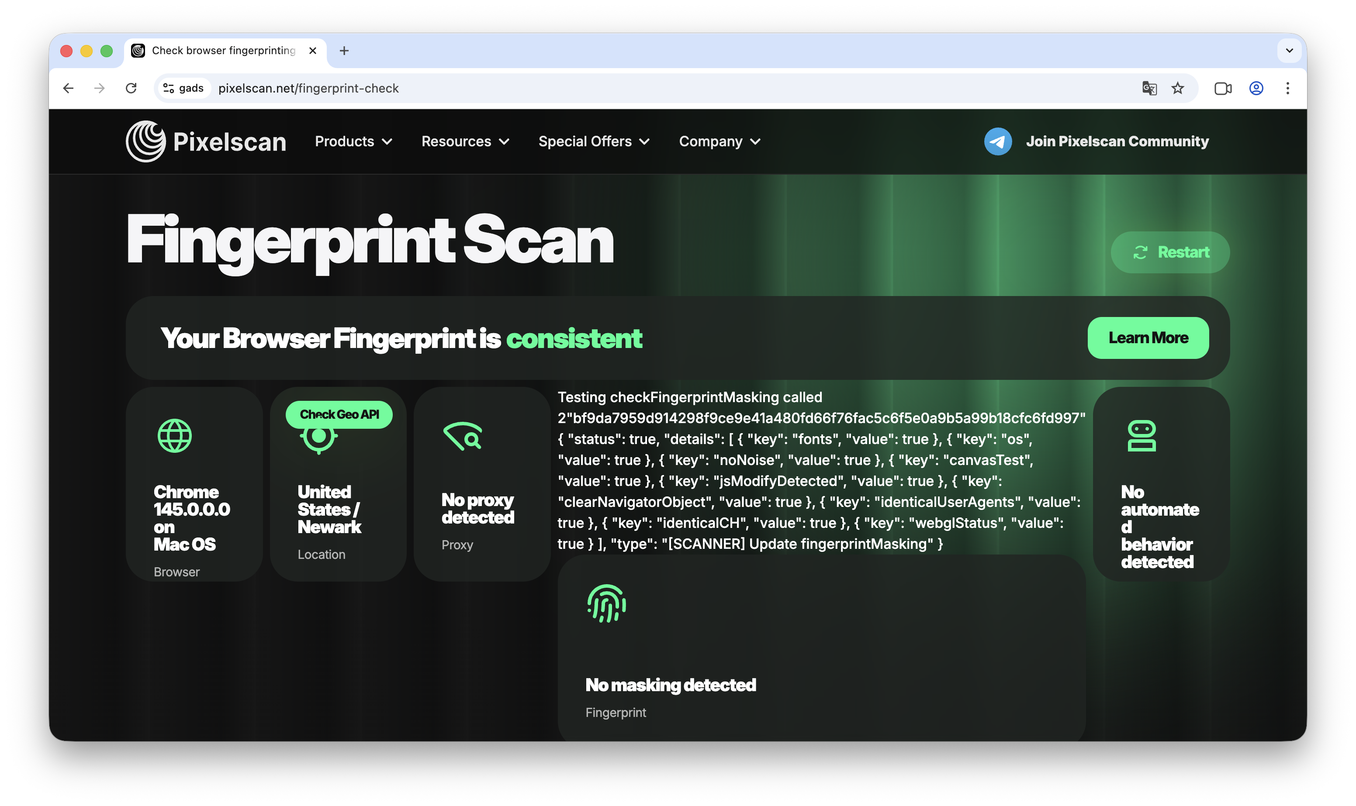The width and height of the screenshot is (1356, 806).
Task: Bookmark this page with the star icon
Action: click(1177, 88)
